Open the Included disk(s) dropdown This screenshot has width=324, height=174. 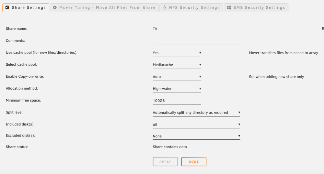[x=197, y=125]
